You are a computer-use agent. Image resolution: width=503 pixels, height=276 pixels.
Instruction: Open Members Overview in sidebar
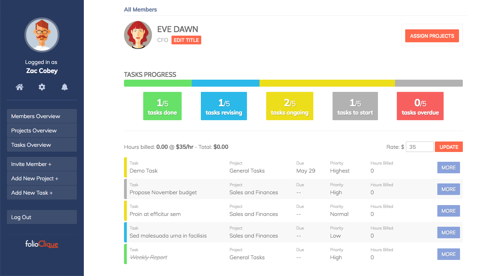click(42, 116)
